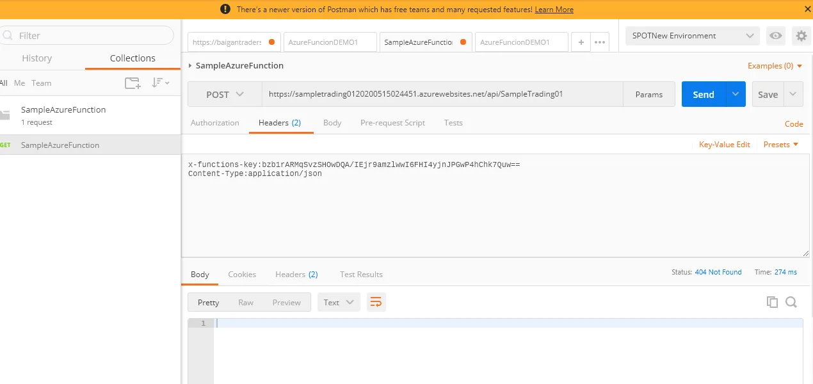Screen dimensions: 813x384
Task: Click the request URL field
Action: click(x=442, y=94)
